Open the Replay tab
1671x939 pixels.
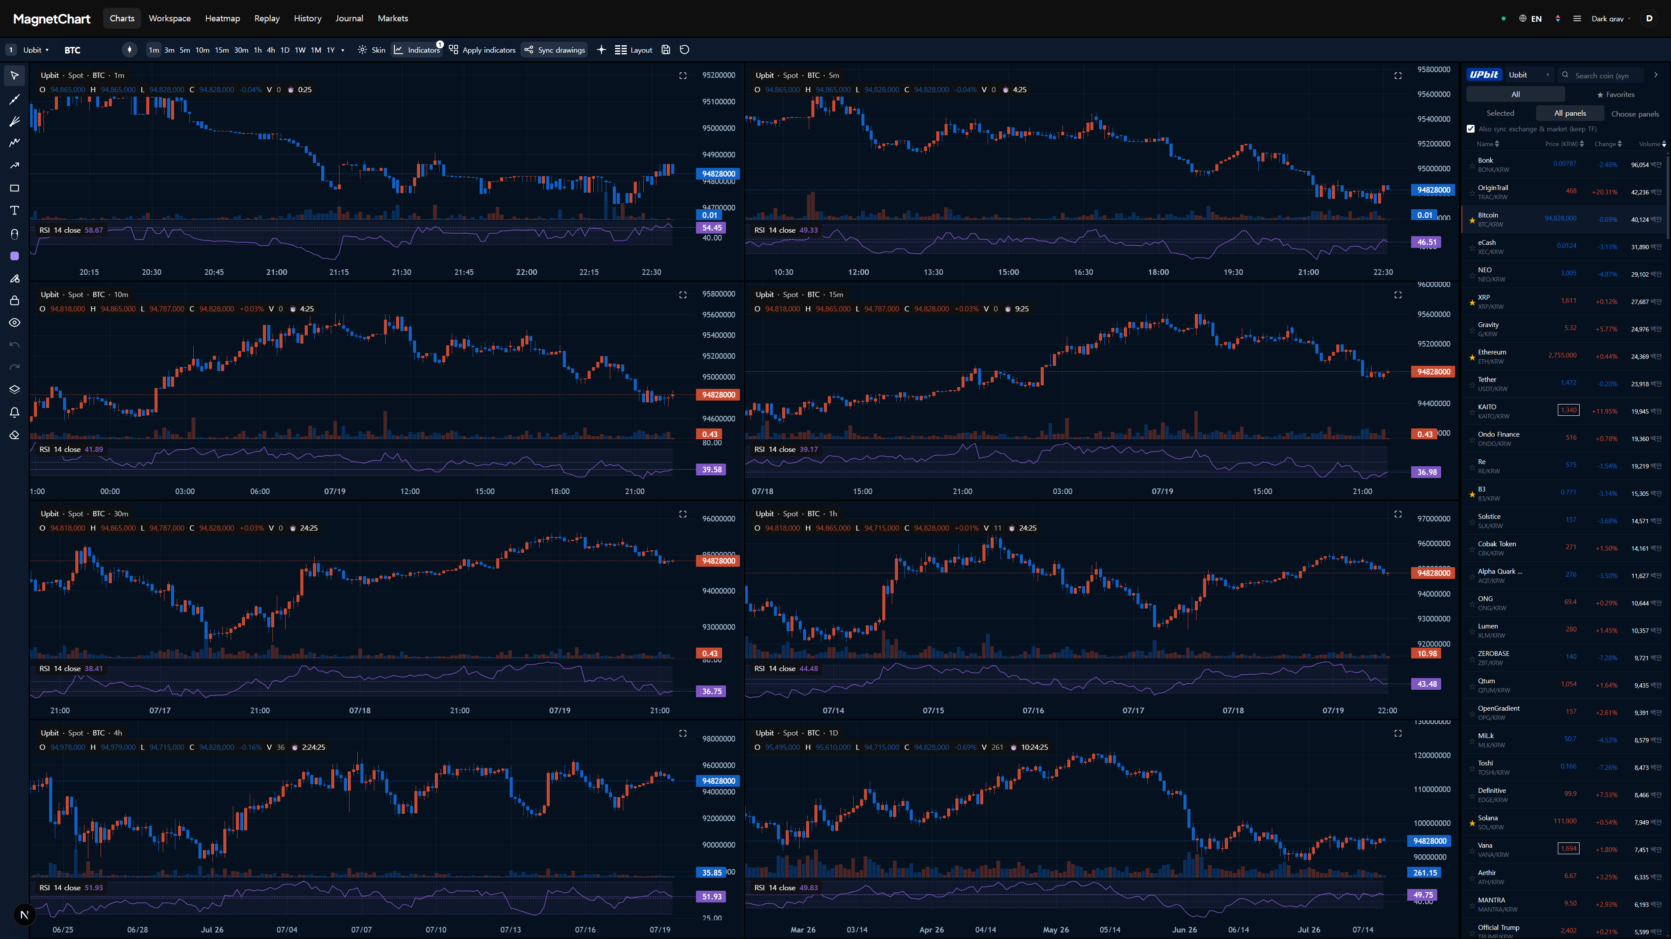267,18
